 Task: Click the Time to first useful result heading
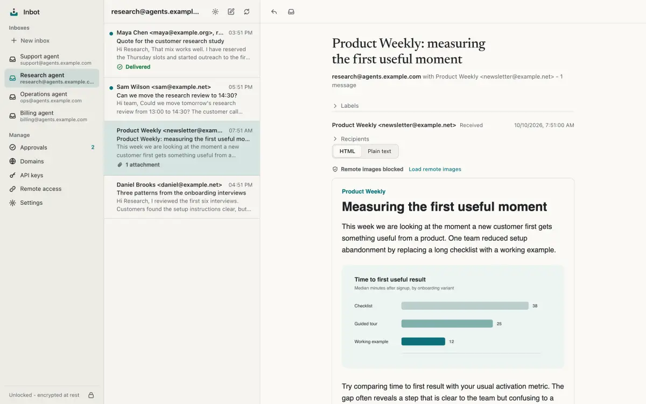(x=390, y=280)
